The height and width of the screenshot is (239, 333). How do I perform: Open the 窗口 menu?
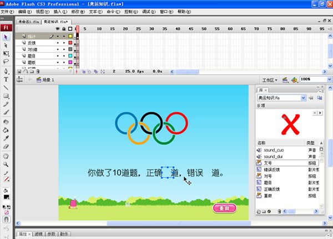(167, 12)
